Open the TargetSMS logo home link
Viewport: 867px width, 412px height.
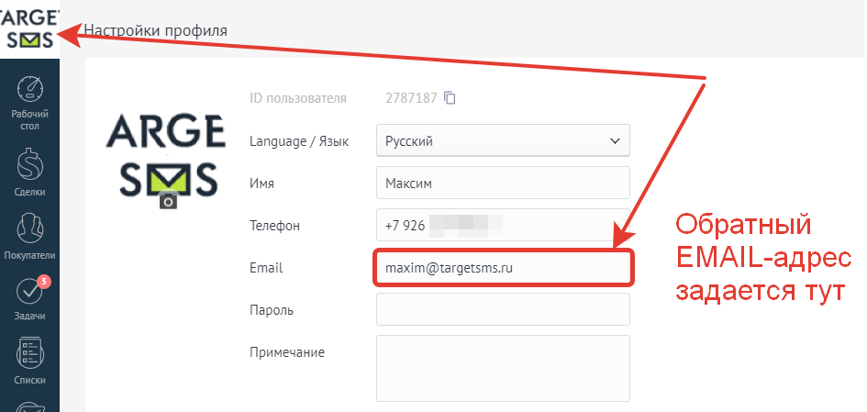tap(29, 28)
